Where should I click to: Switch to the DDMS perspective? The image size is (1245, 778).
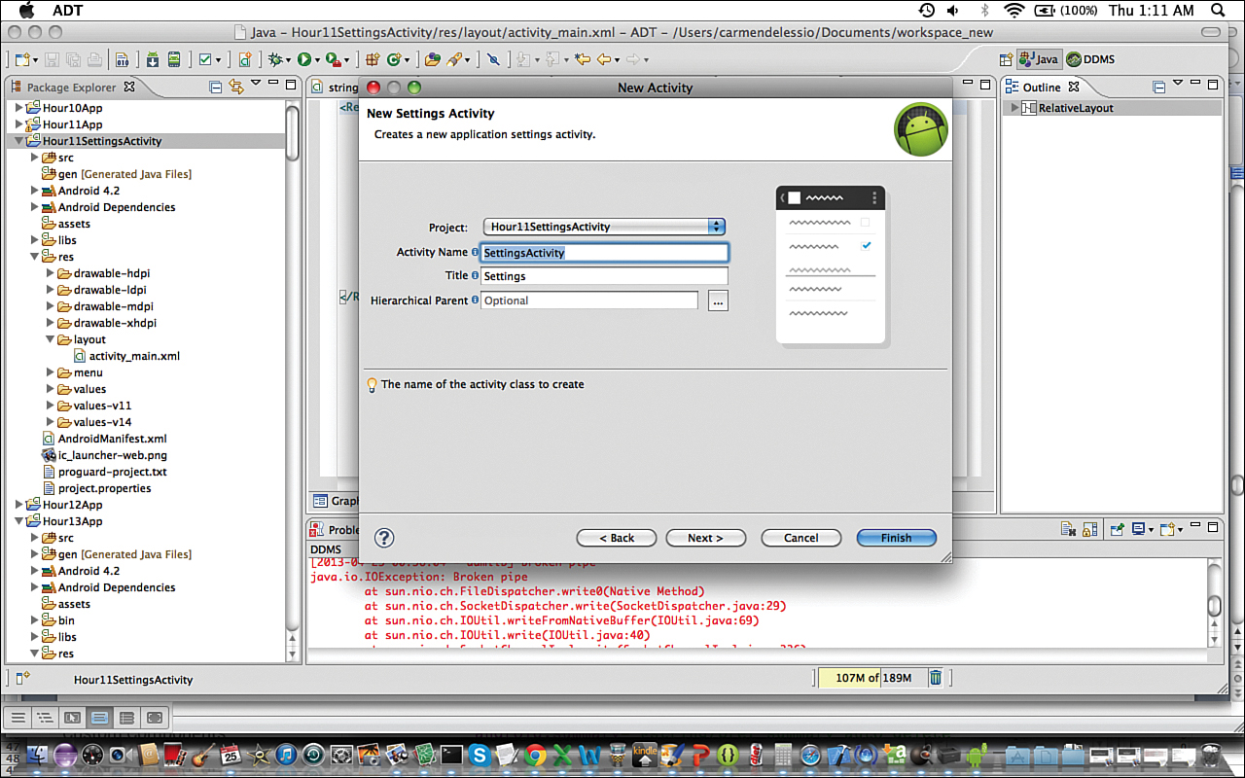(x=1090, y=59)
